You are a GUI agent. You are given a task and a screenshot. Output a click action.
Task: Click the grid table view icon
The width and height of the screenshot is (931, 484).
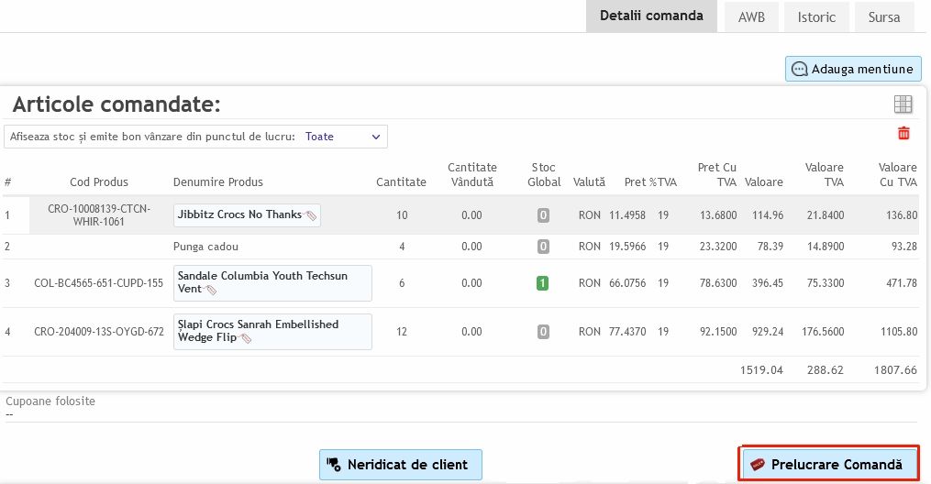(x=903, y=104)
